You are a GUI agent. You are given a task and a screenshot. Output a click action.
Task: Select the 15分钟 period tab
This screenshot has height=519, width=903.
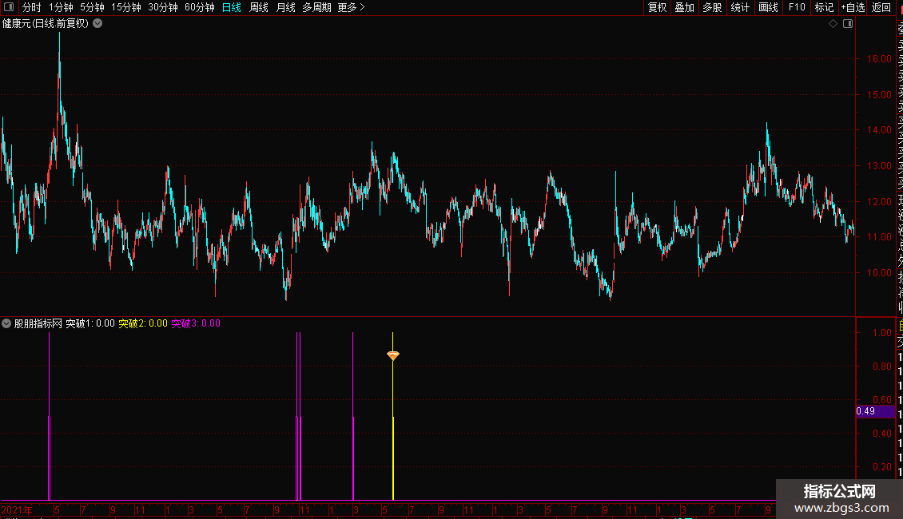coord(126,7)
